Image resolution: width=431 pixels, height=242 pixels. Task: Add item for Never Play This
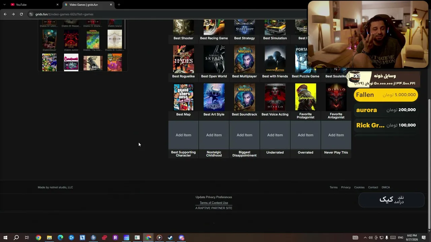point(336,135)
